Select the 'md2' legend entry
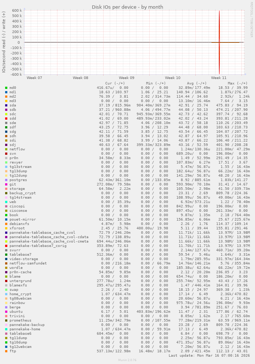This screenshot has height=364, width=255. [13, 97]
